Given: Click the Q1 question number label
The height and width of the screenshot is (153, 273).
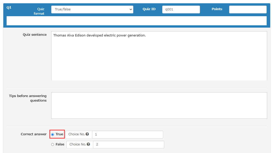Looking at the screenshot, I should tap(9, 8).
